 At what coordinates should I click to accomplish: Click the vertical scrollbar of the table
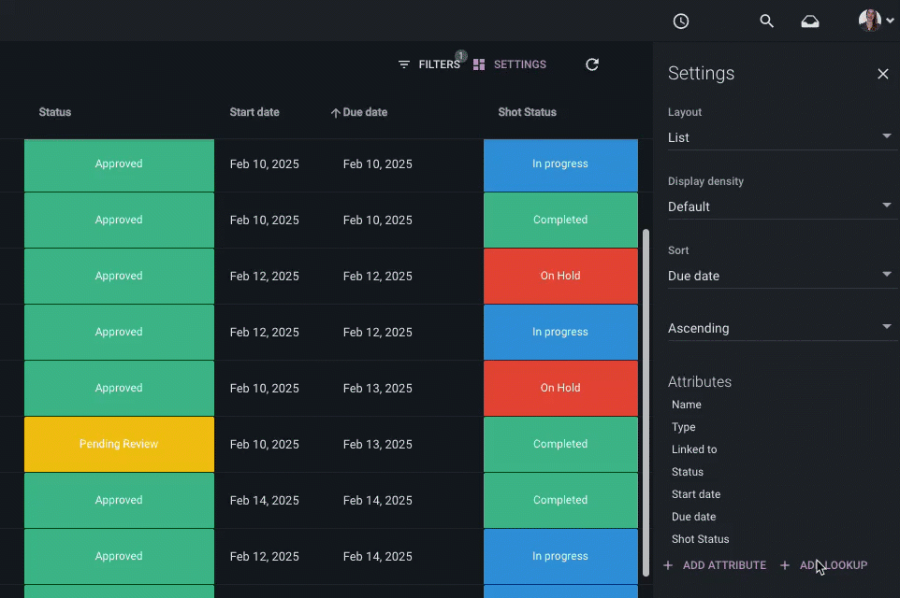pyautogui.click(x=646, y=403)
